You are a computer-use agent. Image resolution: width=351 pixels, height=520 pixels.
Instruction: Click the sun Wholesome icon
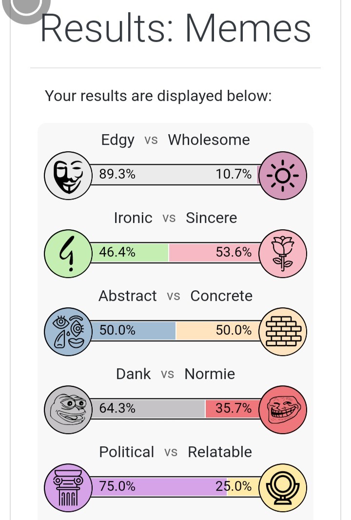[x=282, y=175]
